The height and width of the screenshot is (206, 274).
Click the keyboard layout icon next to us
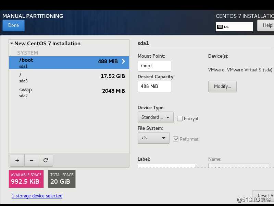coord(220,27)
